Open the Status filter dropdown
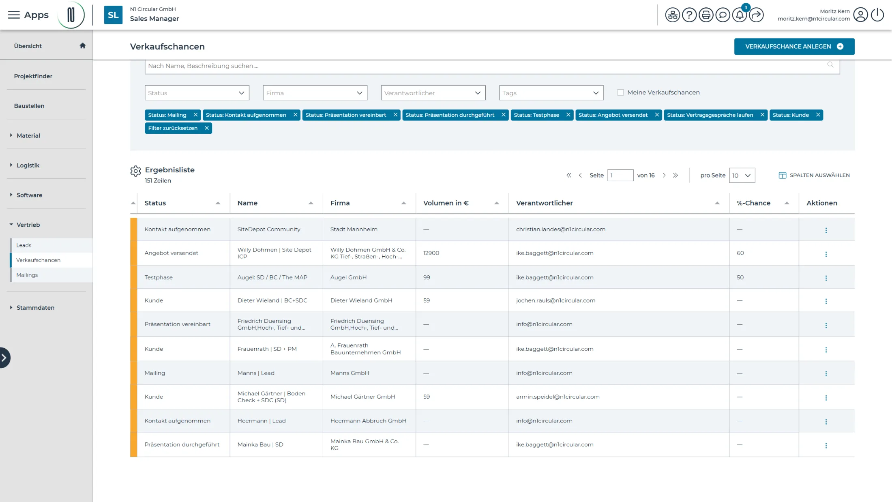The width and height of the screenshot is (892, 502). [x=197, y=93]
